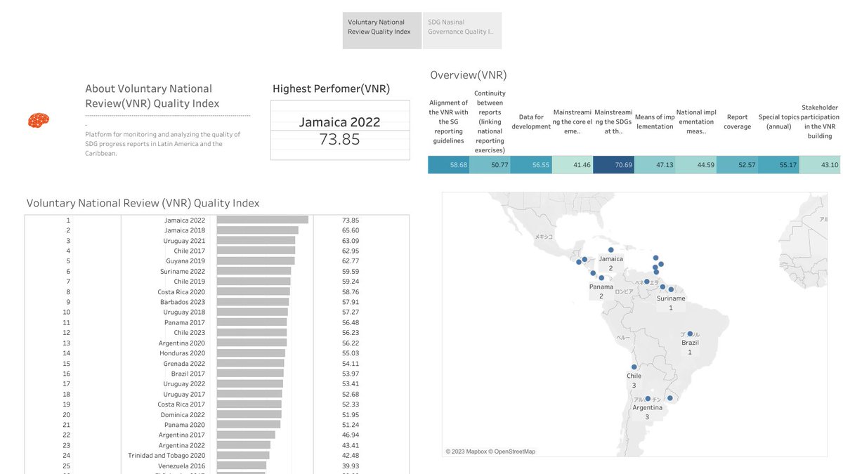Click the 'Dominica 2022' row label
Viewport: 843px width, 474px height.
point(183,415)
